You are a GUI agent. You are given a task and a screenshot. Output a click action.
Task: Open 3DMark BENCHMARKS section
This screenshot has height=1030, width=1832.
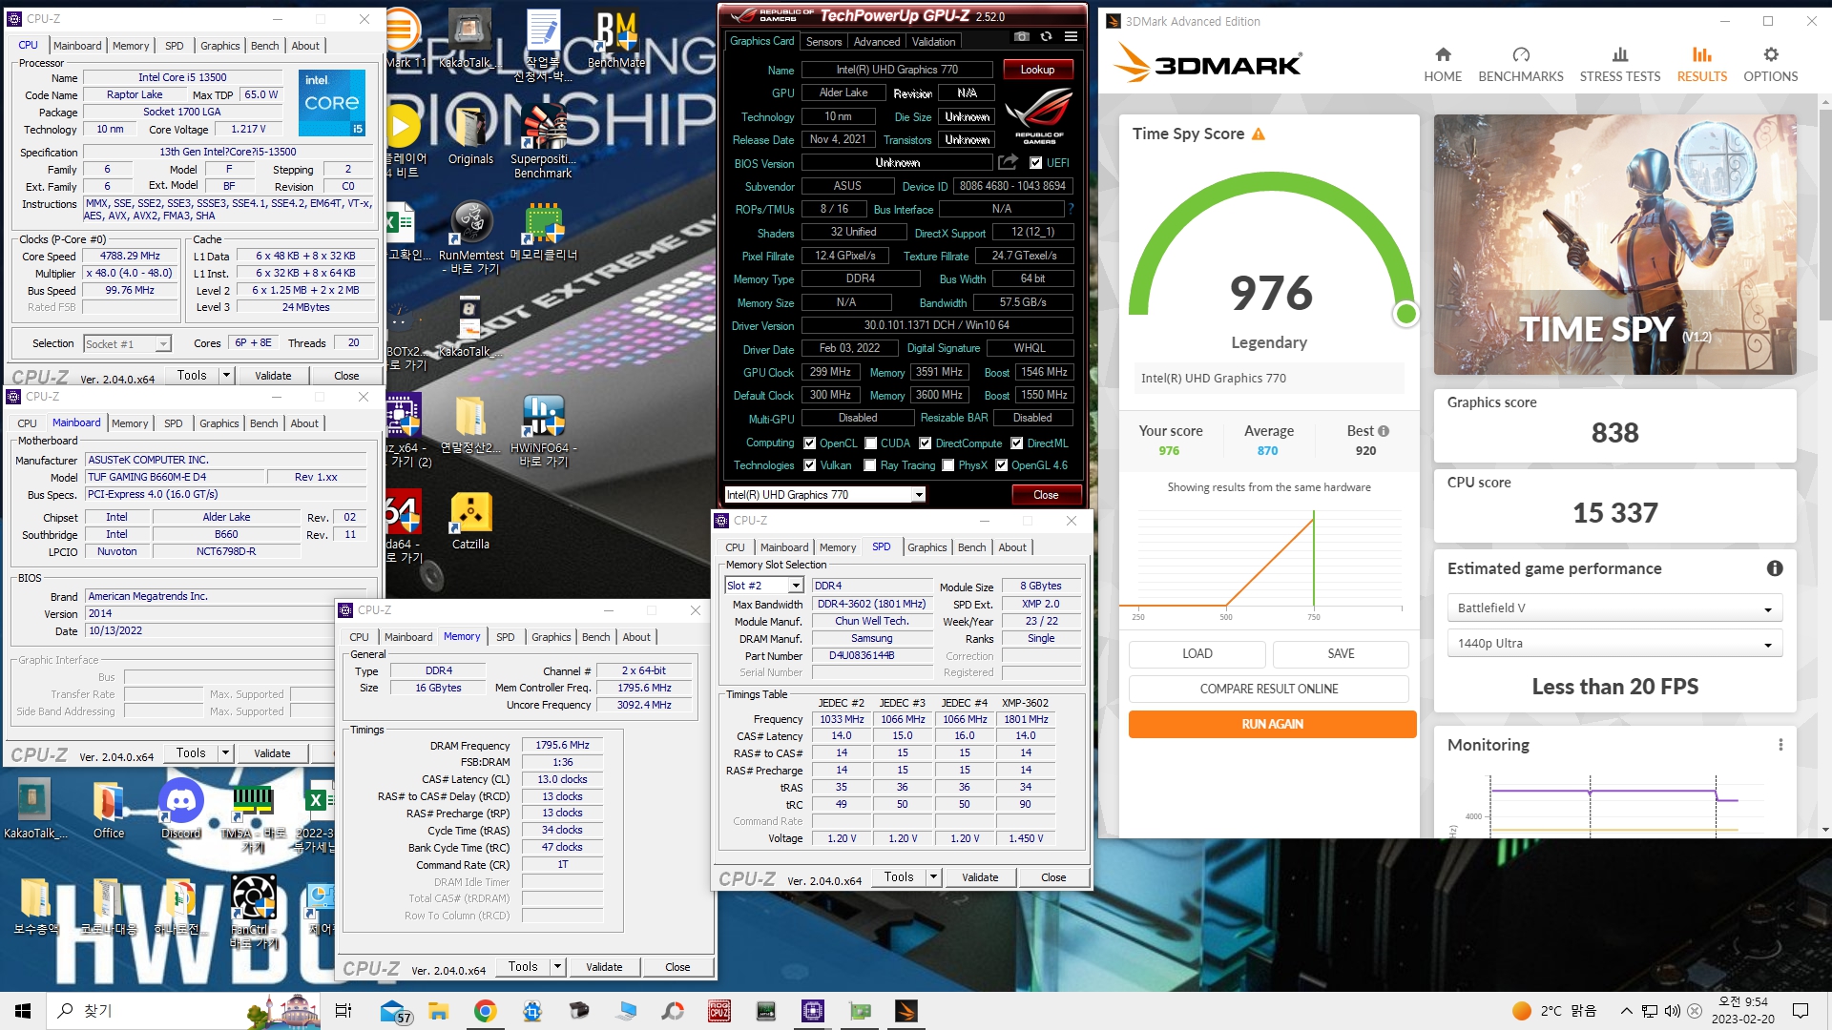1521,65
